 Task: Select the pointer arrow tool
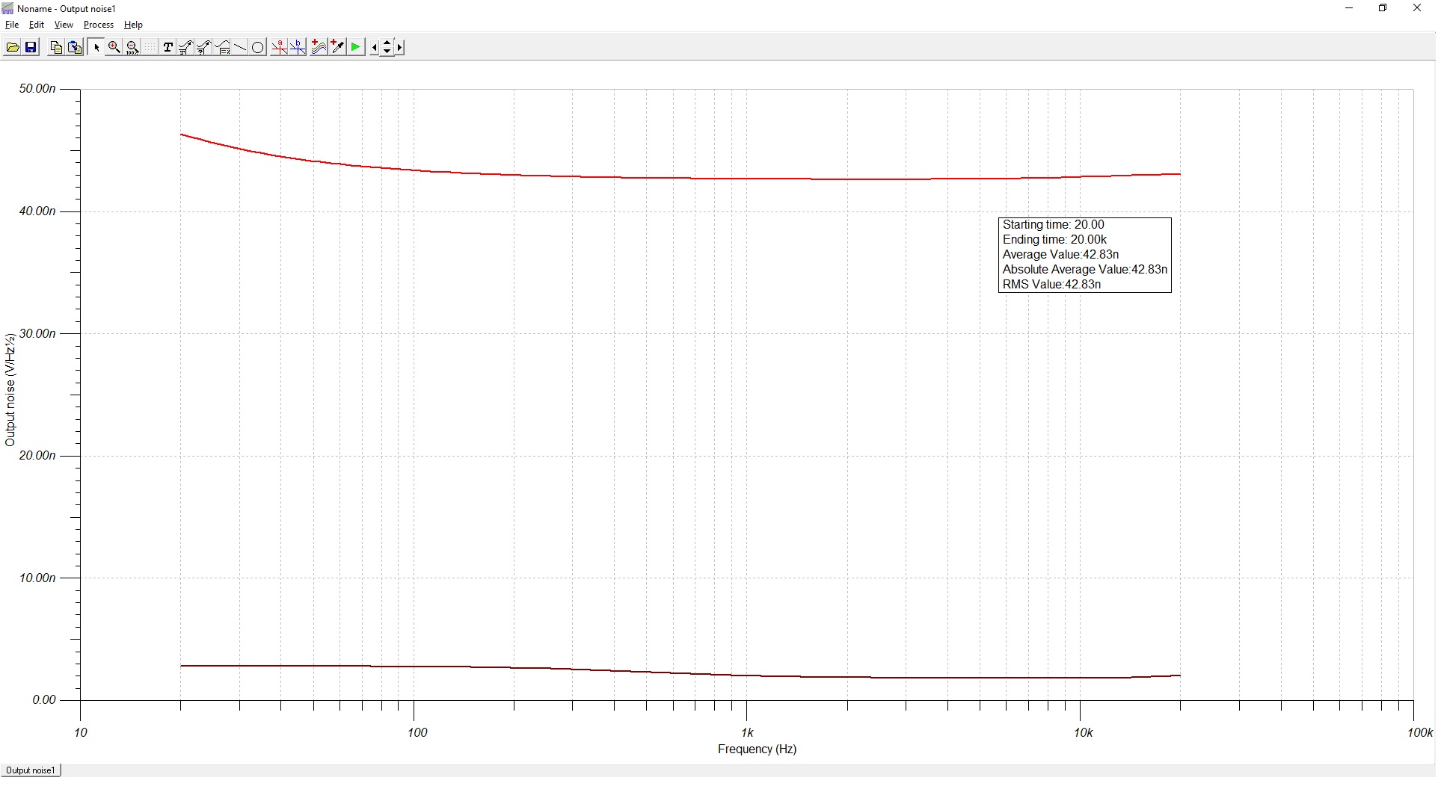pyautogui.click(x=96, y=47)
